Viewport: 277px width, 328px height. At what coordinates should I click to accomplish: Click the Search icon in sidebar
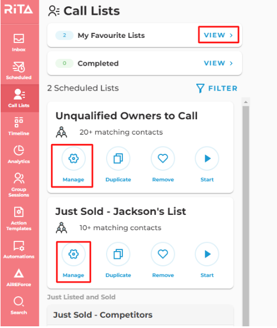click(x=19, y=305)
